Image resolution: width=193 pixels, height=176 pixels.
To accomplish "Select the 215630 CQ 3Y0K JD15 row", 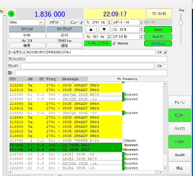I will point(66,145).
